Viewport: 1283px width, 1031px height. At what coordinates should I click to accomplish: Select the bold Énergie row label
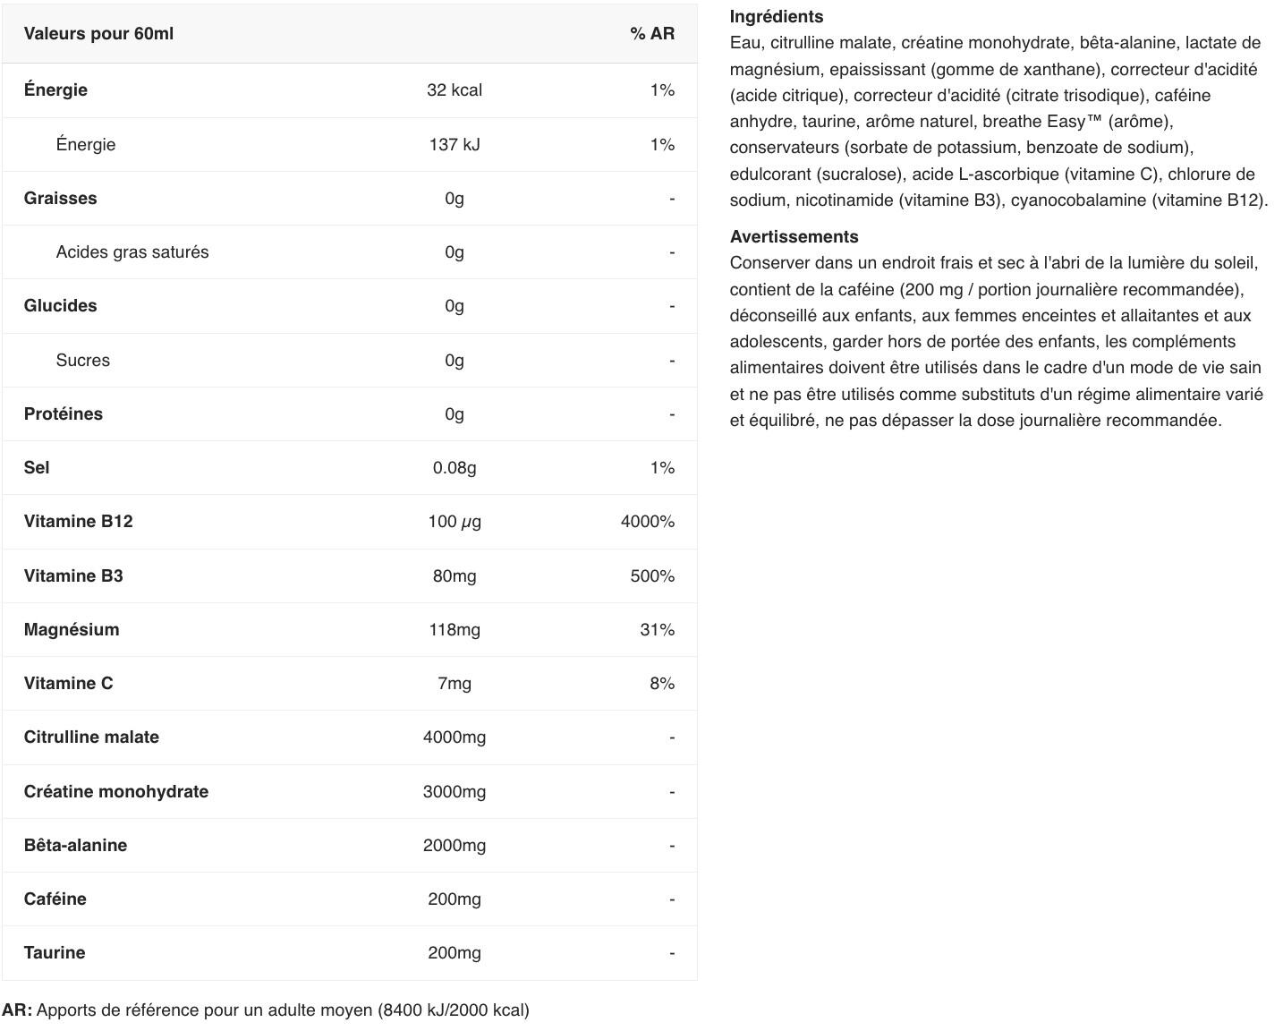[55, 90]
